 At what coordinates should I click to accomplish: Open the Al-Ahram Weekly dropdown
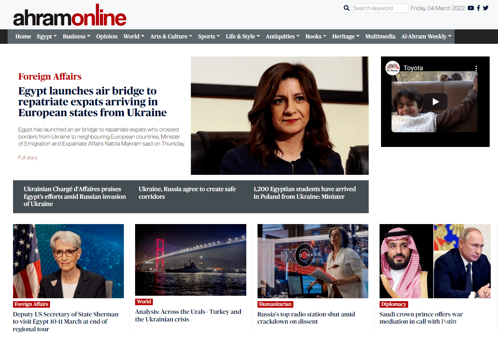click(426, 36)
